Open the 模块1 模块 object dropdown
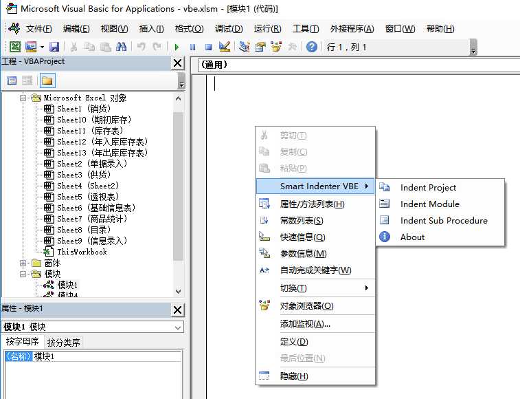Image resolution: width=520 pixels, height=399 pixels. (x=178, y=327)
